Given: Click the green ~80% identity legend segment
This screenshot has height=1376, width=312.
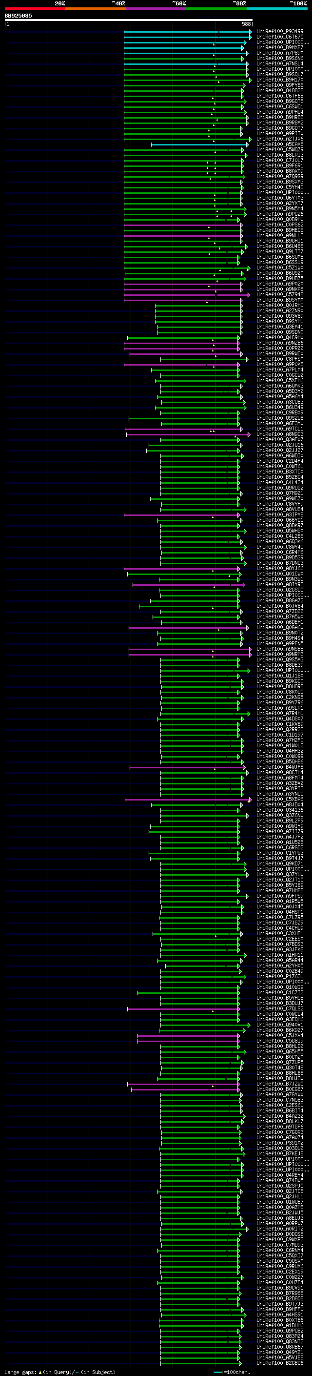Looking at the screenshot, I should coord(216,9).
